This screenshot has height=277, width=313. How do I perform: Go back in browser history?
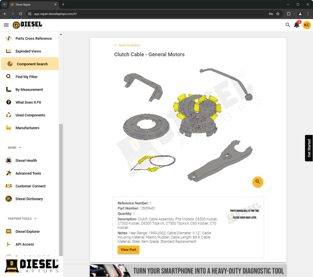click(x=5, y=14)
